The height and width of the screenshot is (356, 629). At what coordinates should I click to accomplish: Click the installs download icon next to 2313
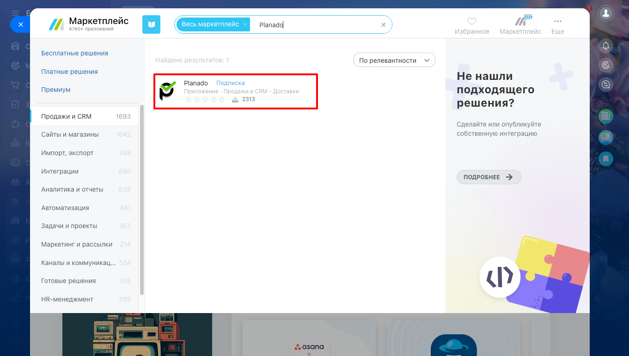(235, 99)
